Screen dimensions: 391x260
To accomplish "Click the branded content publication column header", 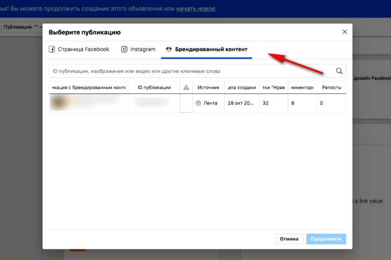I will [x=88, y=88].
